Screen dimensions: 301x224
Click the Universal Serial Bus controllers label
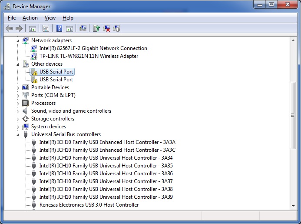click(66, 134)
